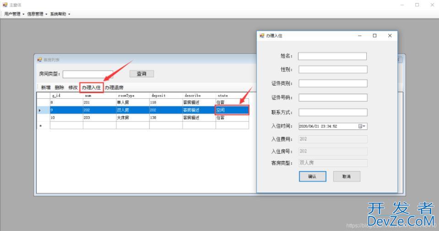The image size is (439, 231).
Task: Select the 双人房 cell in the table
Action: [x=133, y=110]
